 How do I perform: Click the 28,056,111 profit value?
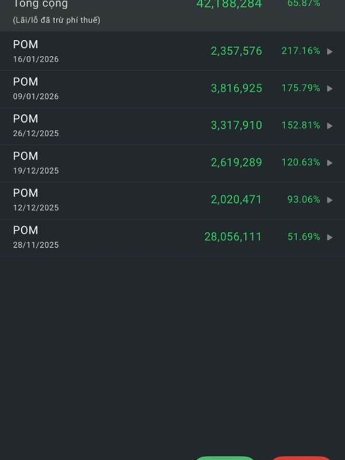coord(233,237)
